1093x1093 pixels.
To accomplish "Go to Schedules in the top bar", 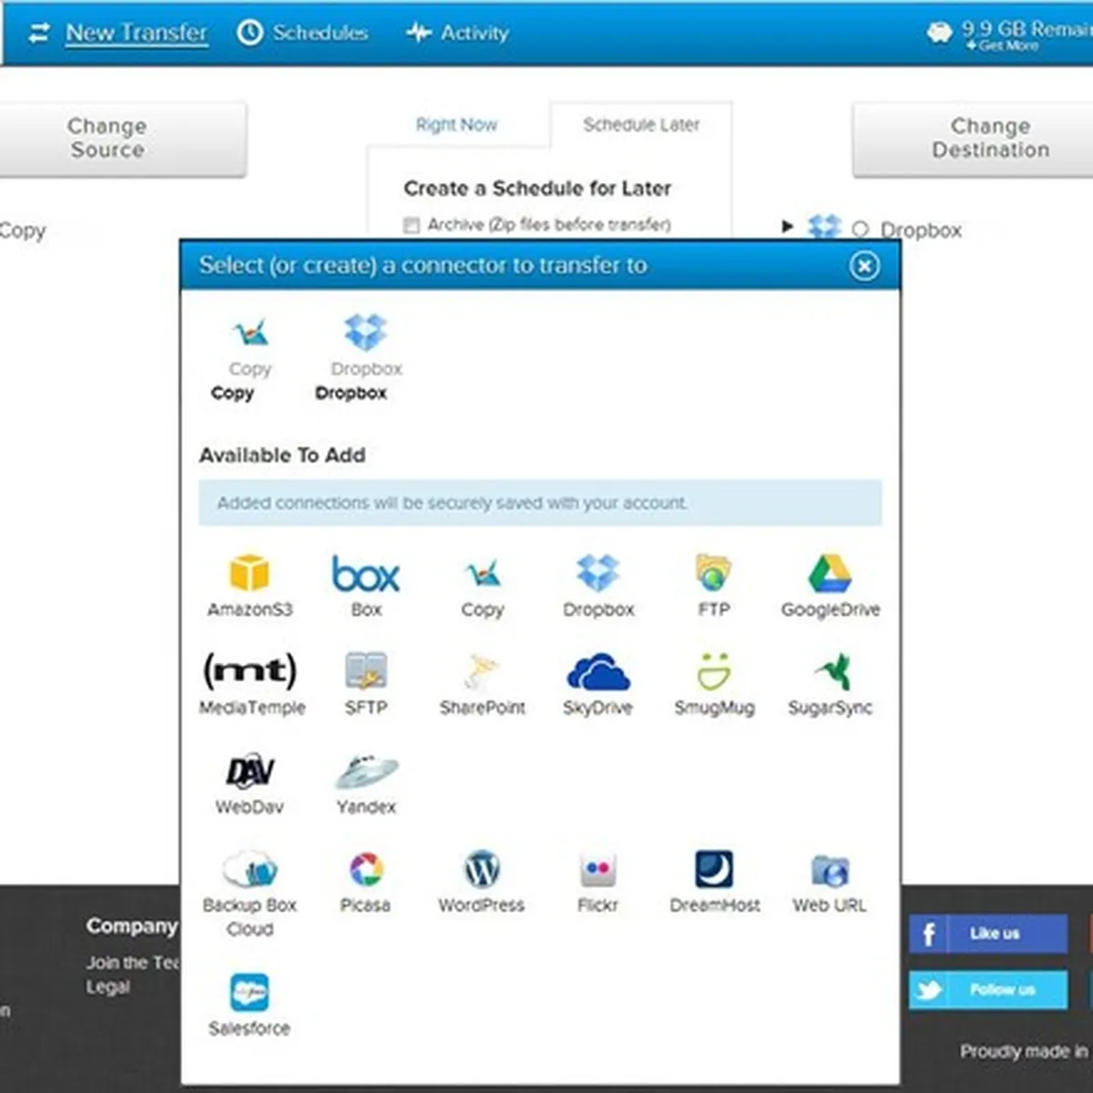I will click(303, 33).
